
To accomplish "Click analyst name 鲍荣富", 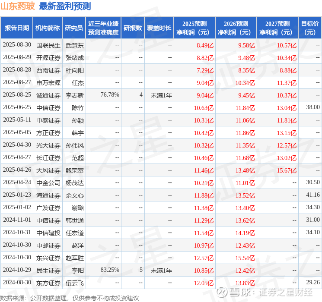I will click(x=75, y=170).
